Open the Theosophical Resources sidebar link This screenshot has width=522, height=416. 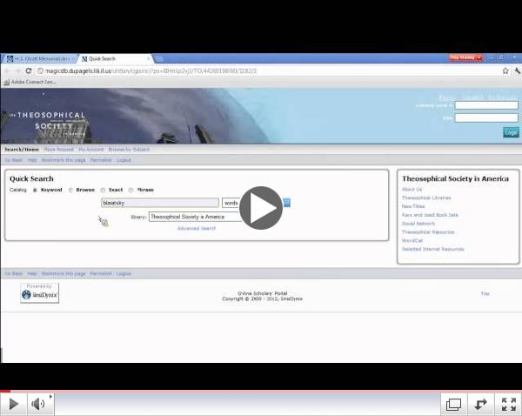[428, 232]
